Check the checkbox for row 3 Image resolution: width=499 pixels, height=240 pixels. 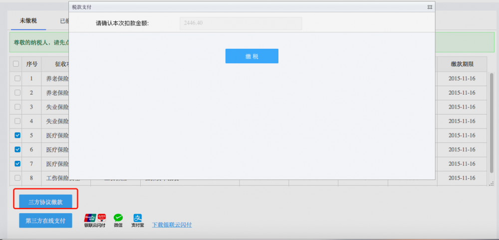point(17,107)
